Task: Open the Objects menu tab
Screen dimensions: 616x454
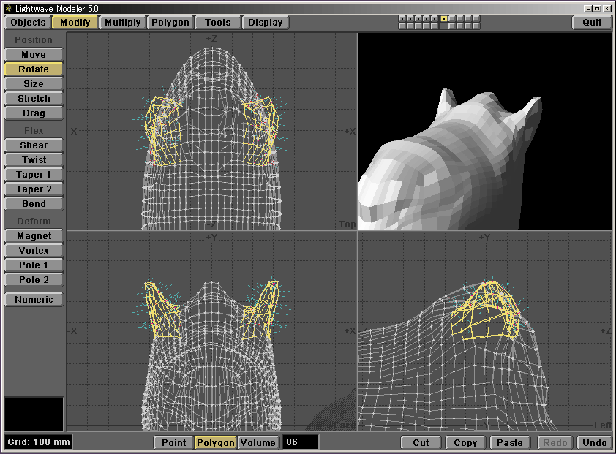Action: point(28,22)
